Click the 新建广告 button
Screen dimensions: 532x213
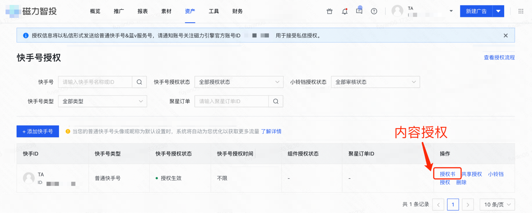pos(476,11)
